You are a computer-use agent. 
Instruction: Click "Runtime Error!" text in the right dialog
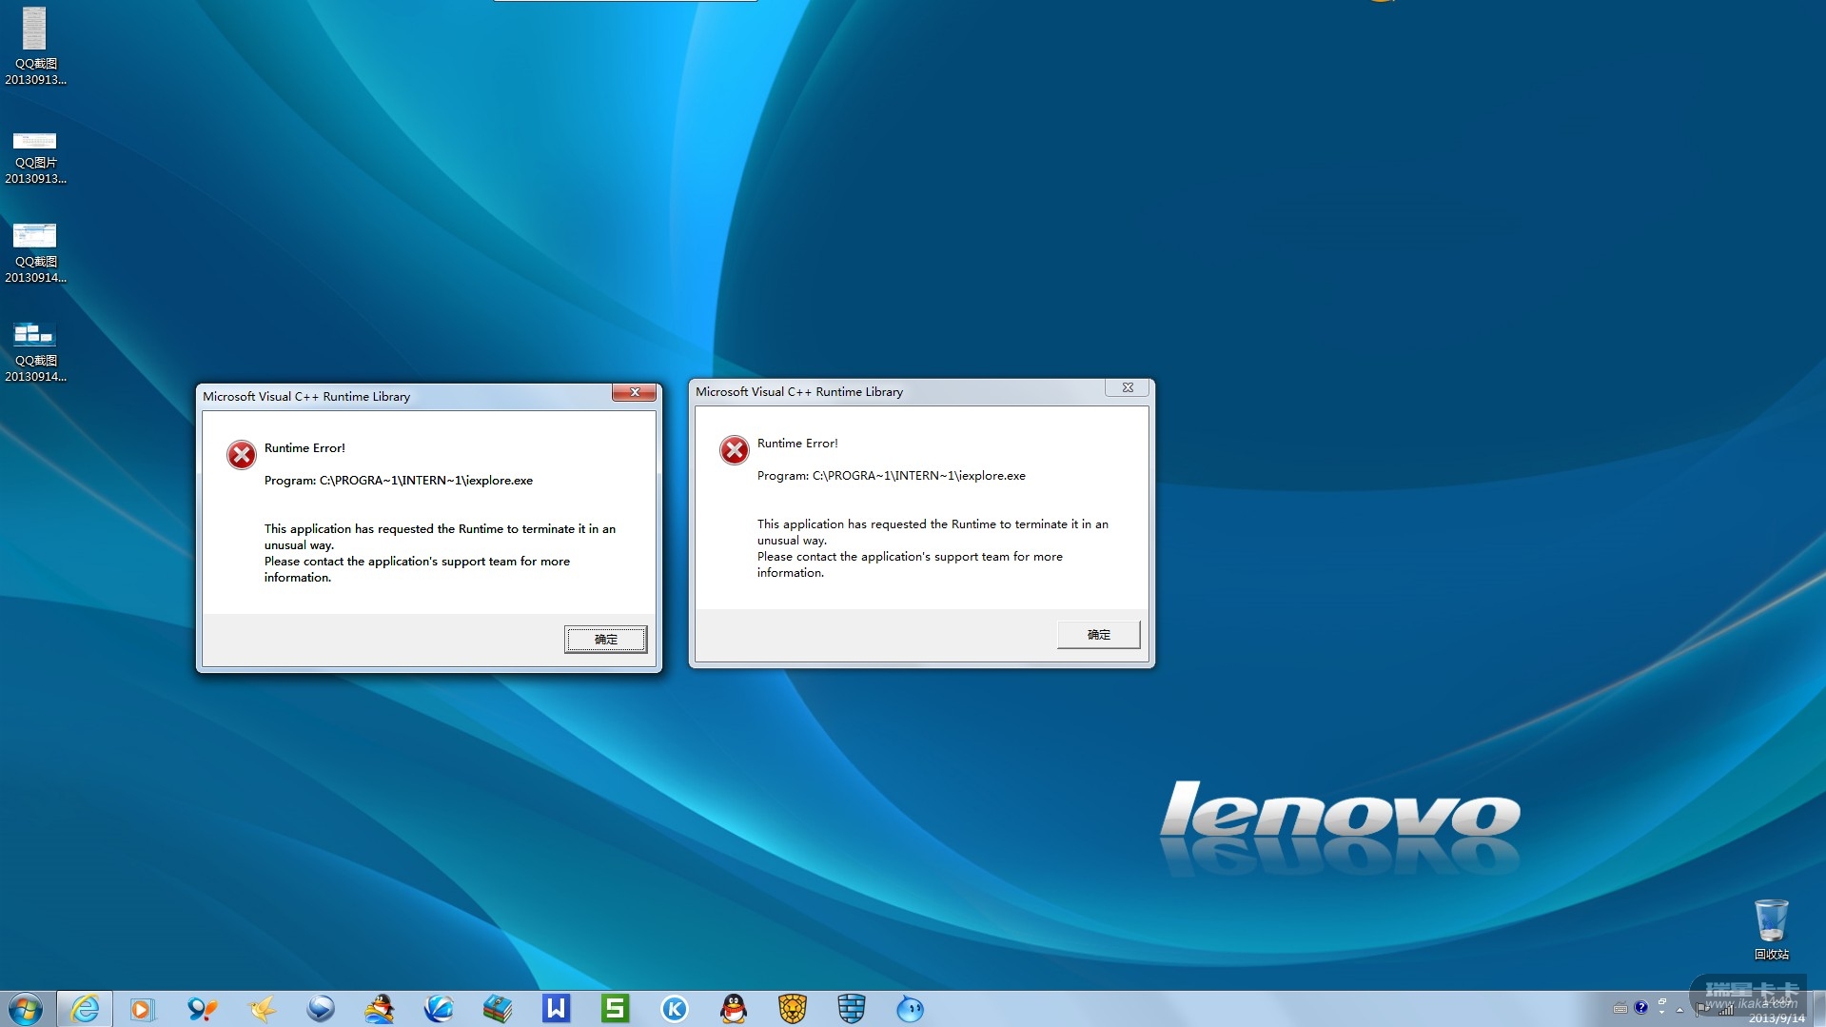point(797,444)
